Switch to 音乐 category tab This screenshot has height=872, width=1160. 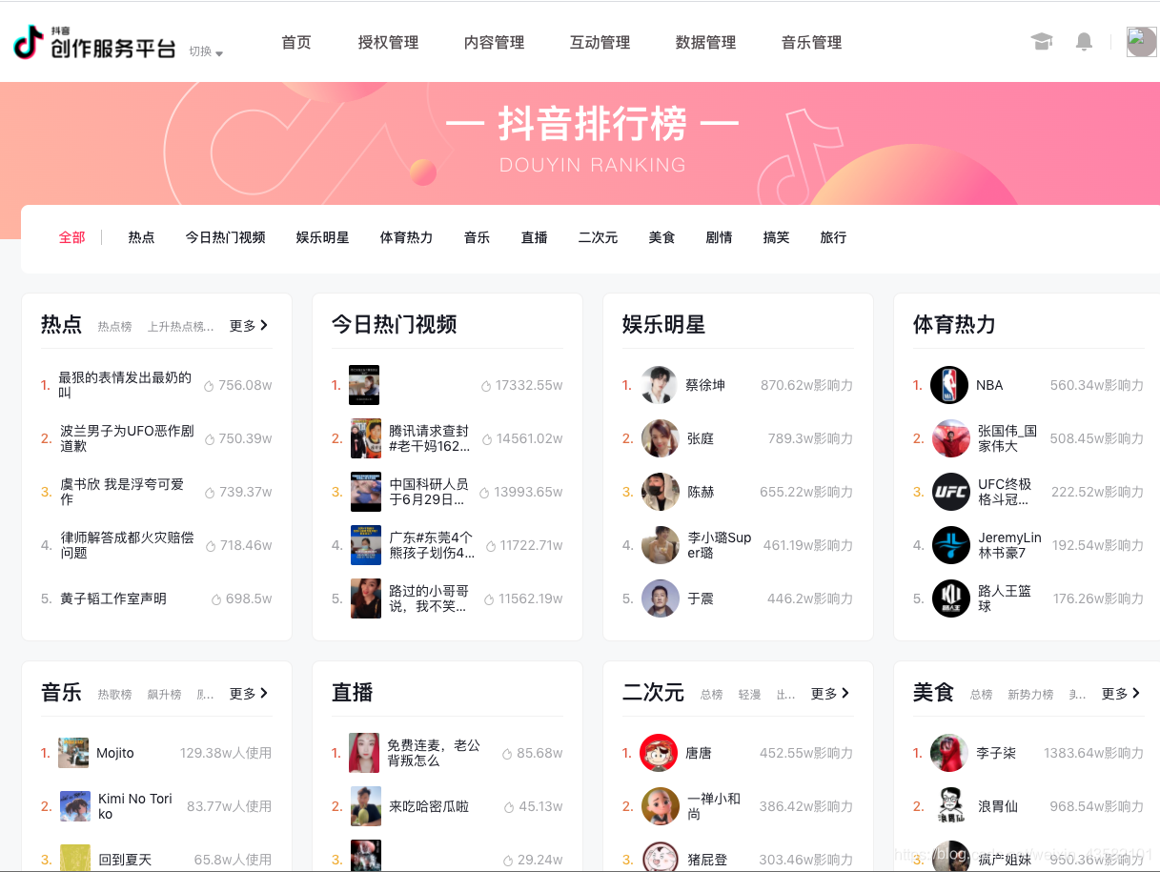coord(477,237)
